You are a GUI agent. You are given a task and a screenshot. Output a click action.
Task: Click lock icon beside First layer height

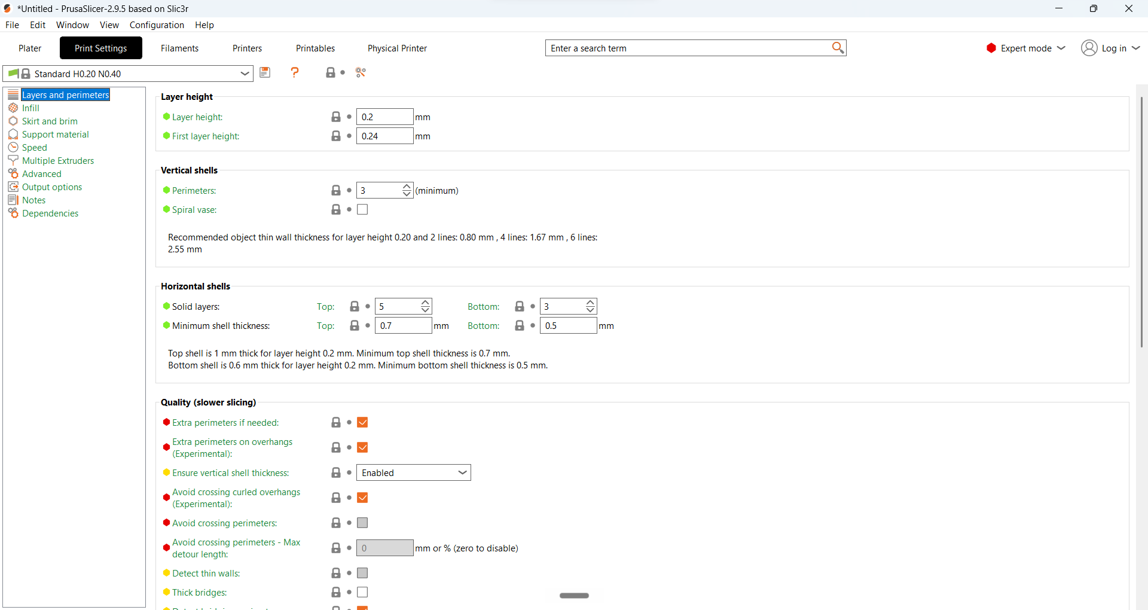pos(336,136)
